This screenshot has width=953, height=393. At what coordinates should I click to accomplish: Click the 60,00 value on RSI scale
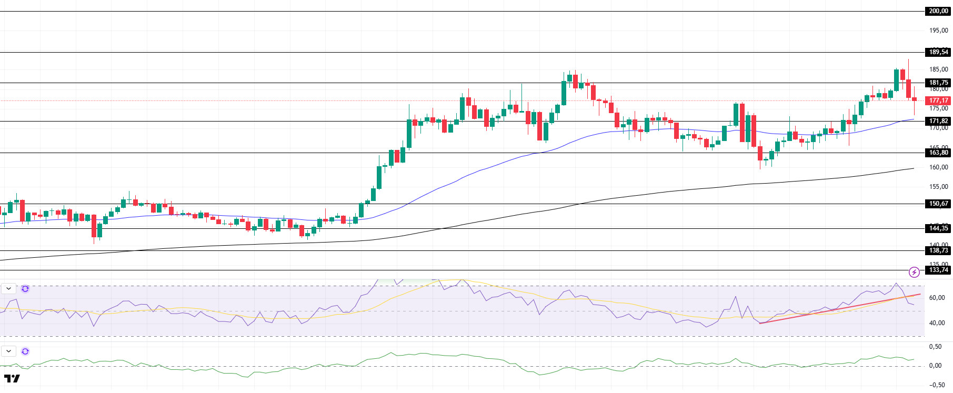937,298
